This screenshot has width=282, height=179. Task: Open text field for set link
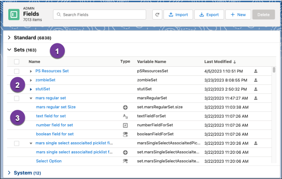tap(51, 116)
